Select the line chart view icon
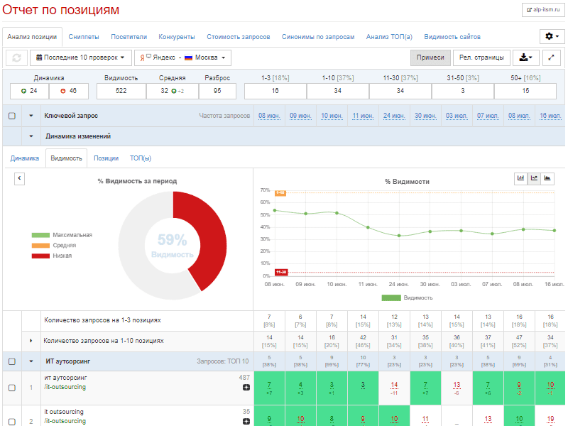The image size is (568, 426). coord(534,178)
